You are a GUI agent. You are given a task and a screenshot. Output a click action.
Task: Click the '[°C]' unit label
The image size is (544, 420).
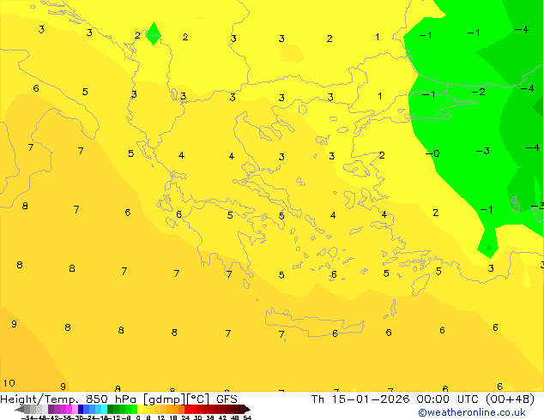click(x=198, y=399)
